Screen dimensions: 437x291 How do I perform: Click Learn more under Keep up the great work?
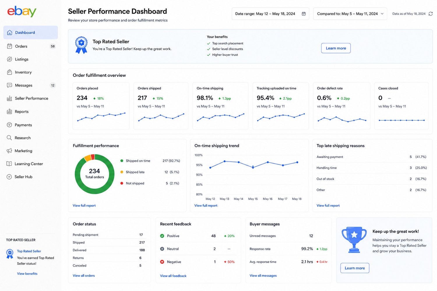(355, 268)
